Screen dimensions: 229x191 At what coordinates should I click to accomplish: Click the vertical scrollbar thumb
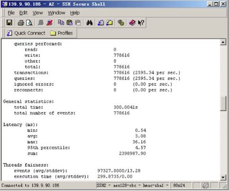tap(223, 103)
